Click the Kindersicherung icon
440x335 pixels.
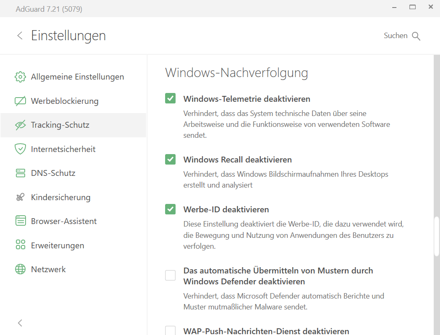[20, 197]
